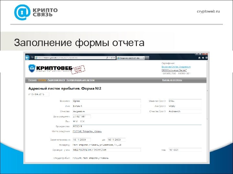This screenshot has width=233, height=174.
Task: Click the cryptoweb.ru text on slide
Action: point(208,11)
